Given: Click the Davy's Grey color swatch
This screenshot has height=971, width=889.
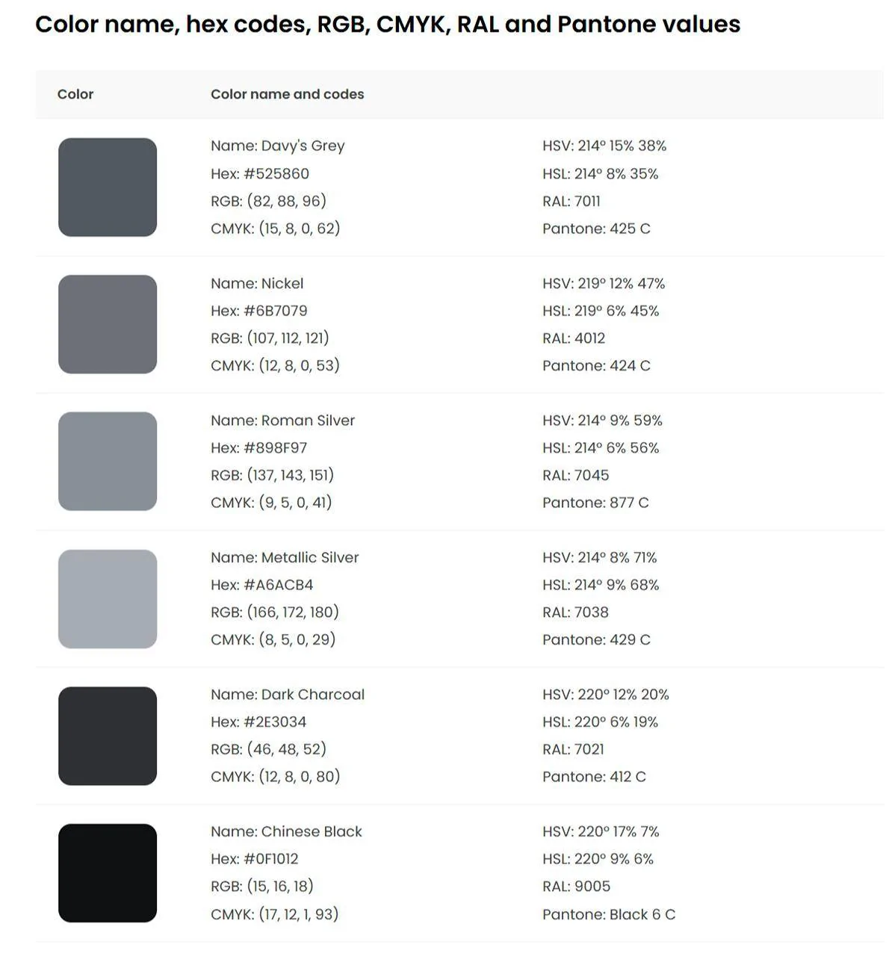Looking at the screenshot, I should click(108, 187).
